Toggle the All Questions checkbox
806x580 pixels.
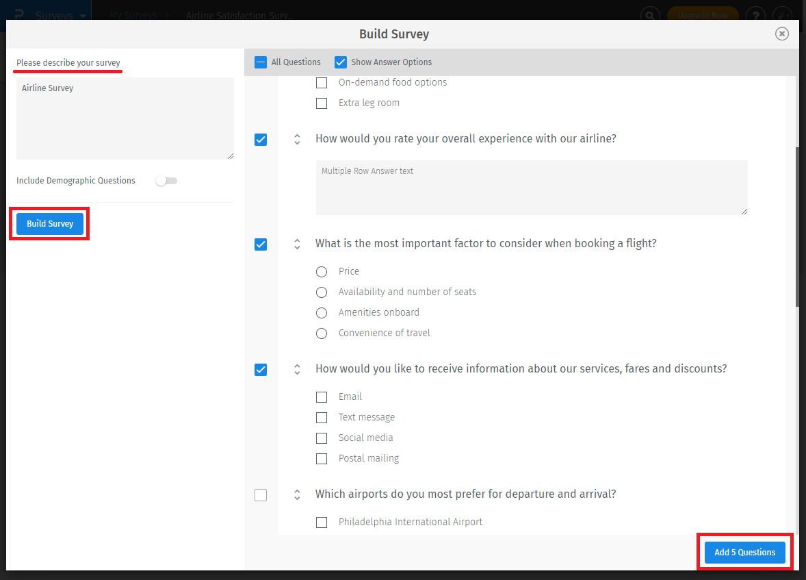(x=261, y=62)
